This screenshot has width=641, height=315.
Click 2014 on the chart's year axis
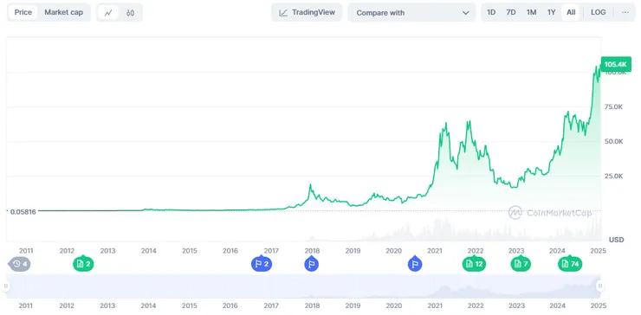[149, 251]
